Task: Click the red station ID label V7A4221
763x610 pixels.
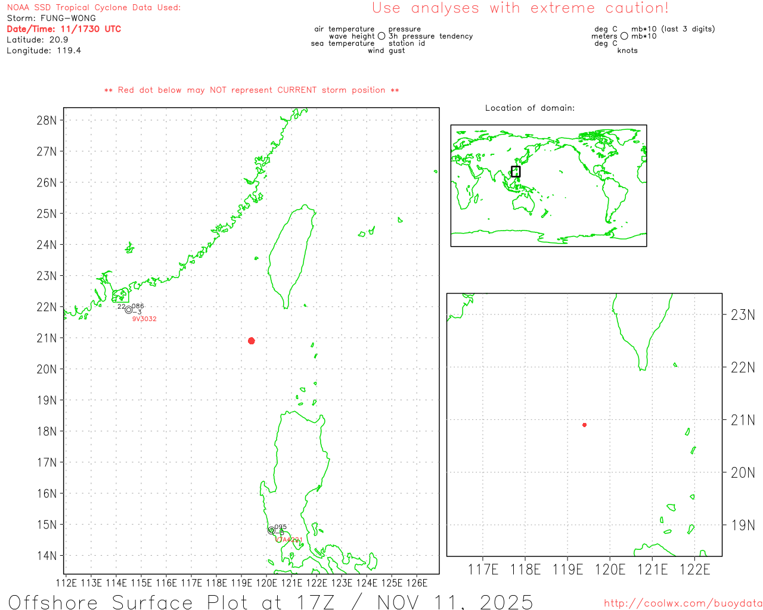Action: coord(287,540)
